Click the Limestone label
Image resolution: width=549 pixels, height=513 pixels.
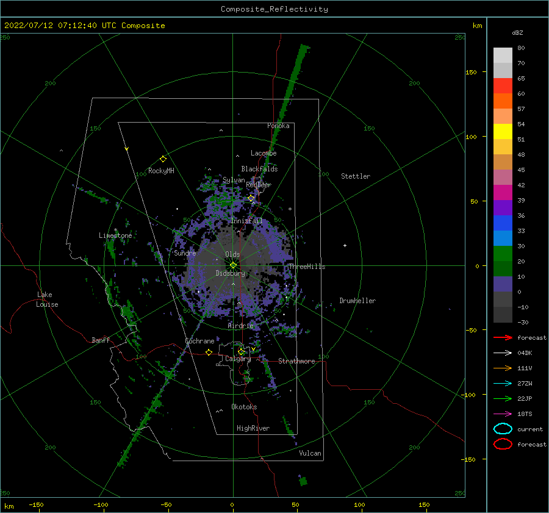[x=115, y=235]
